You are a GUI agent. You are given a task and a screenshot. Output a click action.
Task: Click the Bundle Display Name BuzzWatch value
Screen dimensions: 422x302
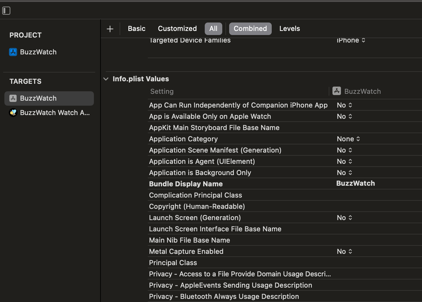point(356,183)
